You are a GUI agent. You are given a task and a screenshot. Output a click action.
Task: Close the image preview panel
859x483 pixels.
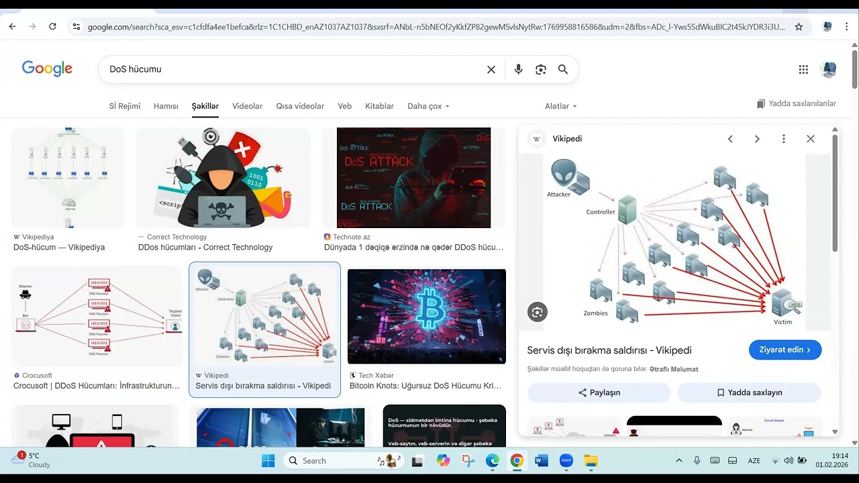pos(811,139)
